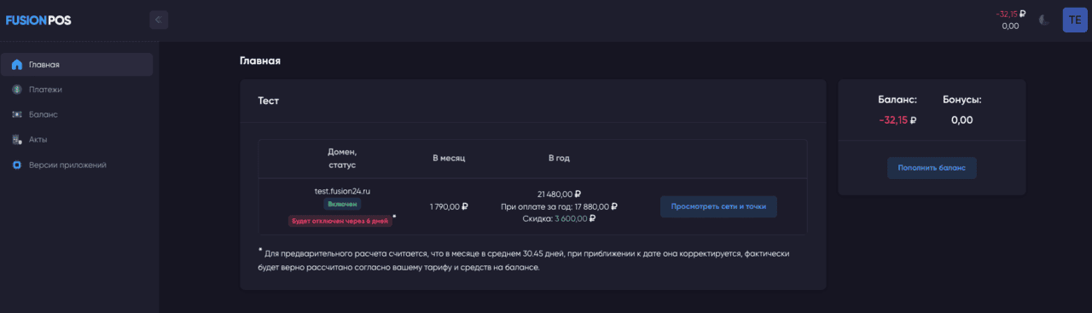Click the Баланс: label in side card
Image resolution: width=1092 pixels, height=313 pixels.
(897, 100)
